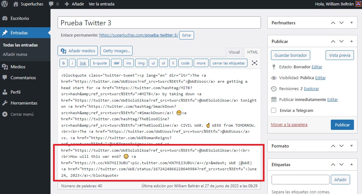
Task: Go to Comentarios in sidebar
Action: click(x=23, y=78)
